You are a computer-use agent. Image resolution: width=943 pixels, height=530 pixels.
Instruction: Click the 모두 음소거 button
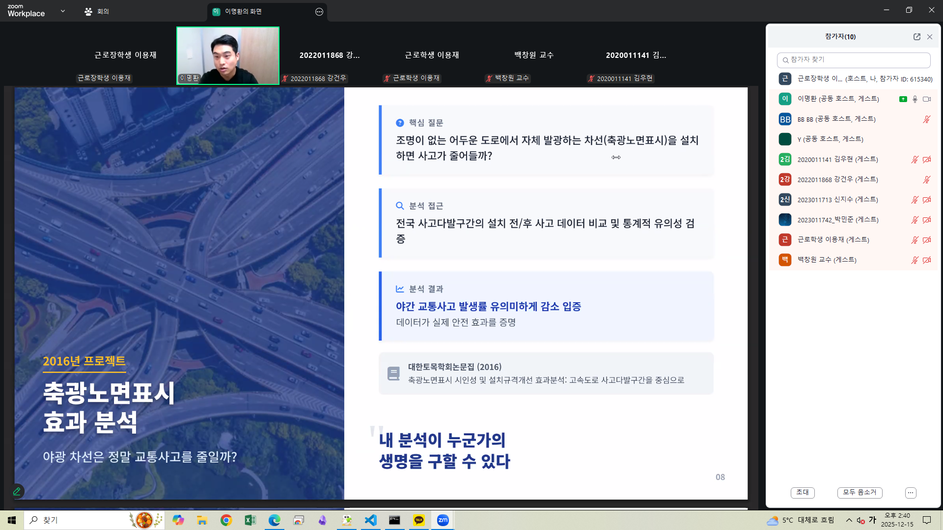click(860, 493)
